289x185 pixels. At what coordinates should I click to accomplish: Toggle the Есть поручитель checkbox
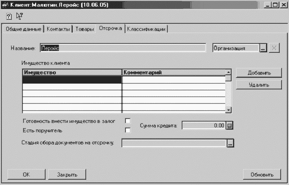128,130
